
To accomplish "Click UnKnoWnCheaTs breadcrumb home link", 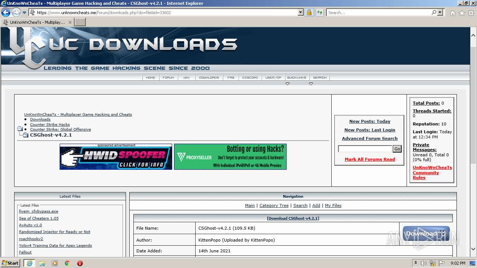I will pyautogui.click(x=78, y=115).
